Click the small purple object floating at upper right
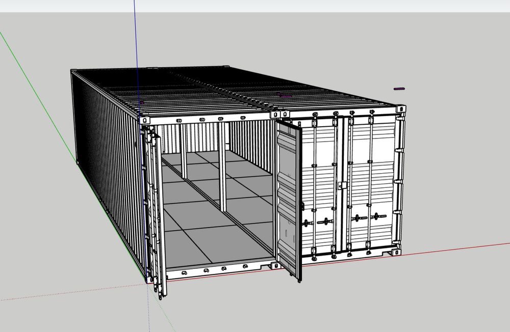510x332 pixels. tap(399, 89)
